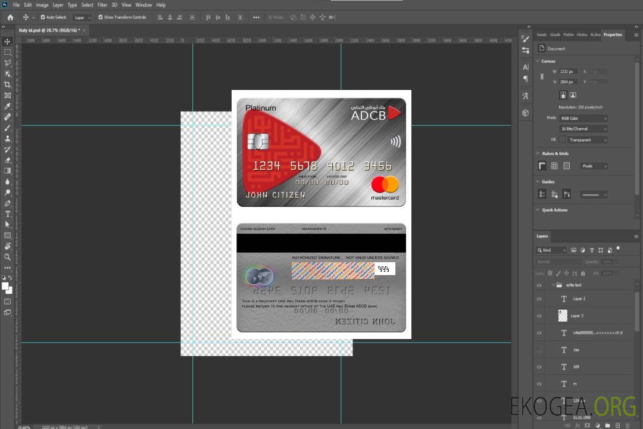Add a layer mask from Layers footer
This screenshot has height=429, width=643.
[587, 425]
